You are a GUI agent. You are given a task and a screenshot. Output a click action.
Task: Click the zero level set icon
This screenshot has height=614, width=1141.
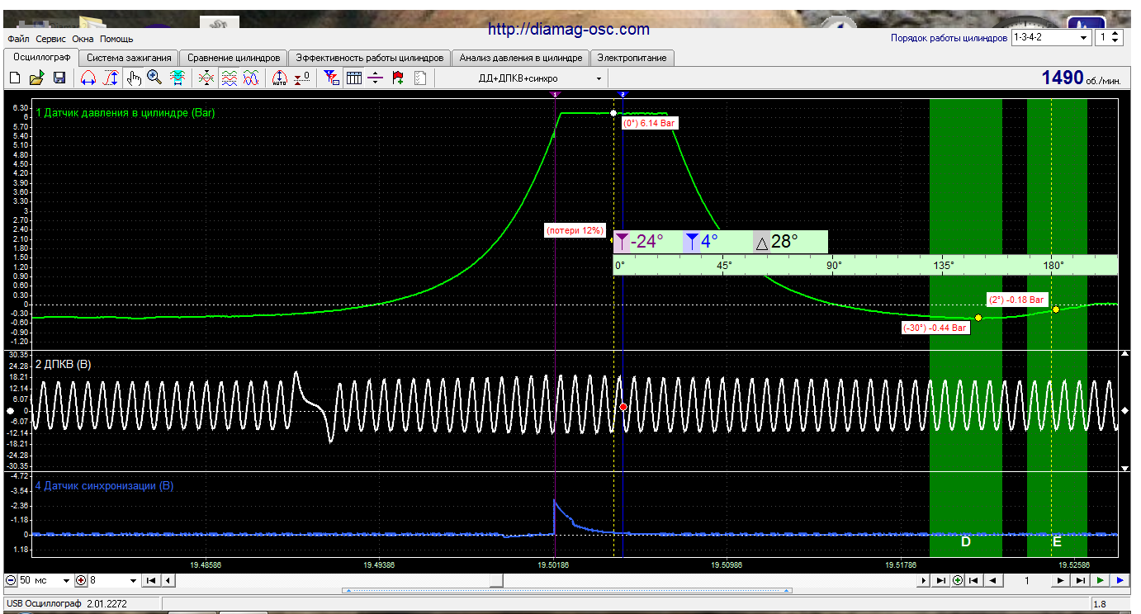click(x=302, y=78)
